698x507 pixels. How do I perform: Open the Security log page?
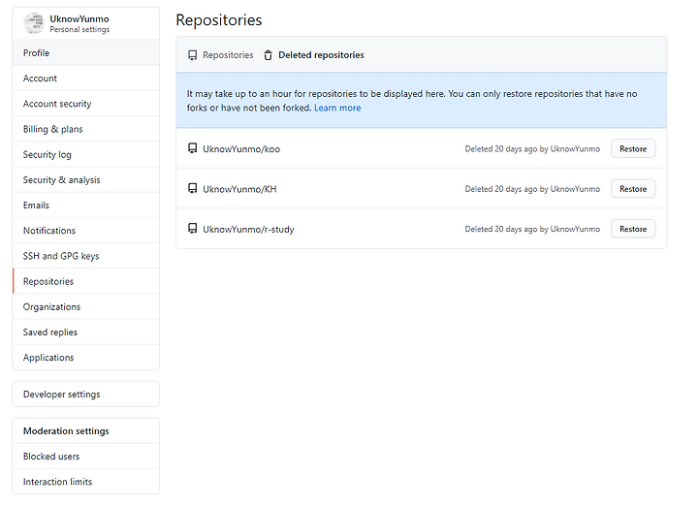pos(86,154)
